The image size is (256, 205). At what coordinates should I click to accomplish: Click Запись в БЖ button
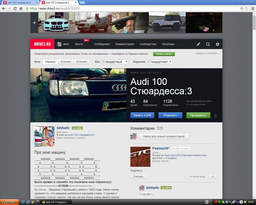tap(142, 115)
